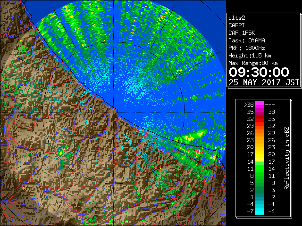Pick the magenta >38 dBZ swatch

(x=260, y=105)
